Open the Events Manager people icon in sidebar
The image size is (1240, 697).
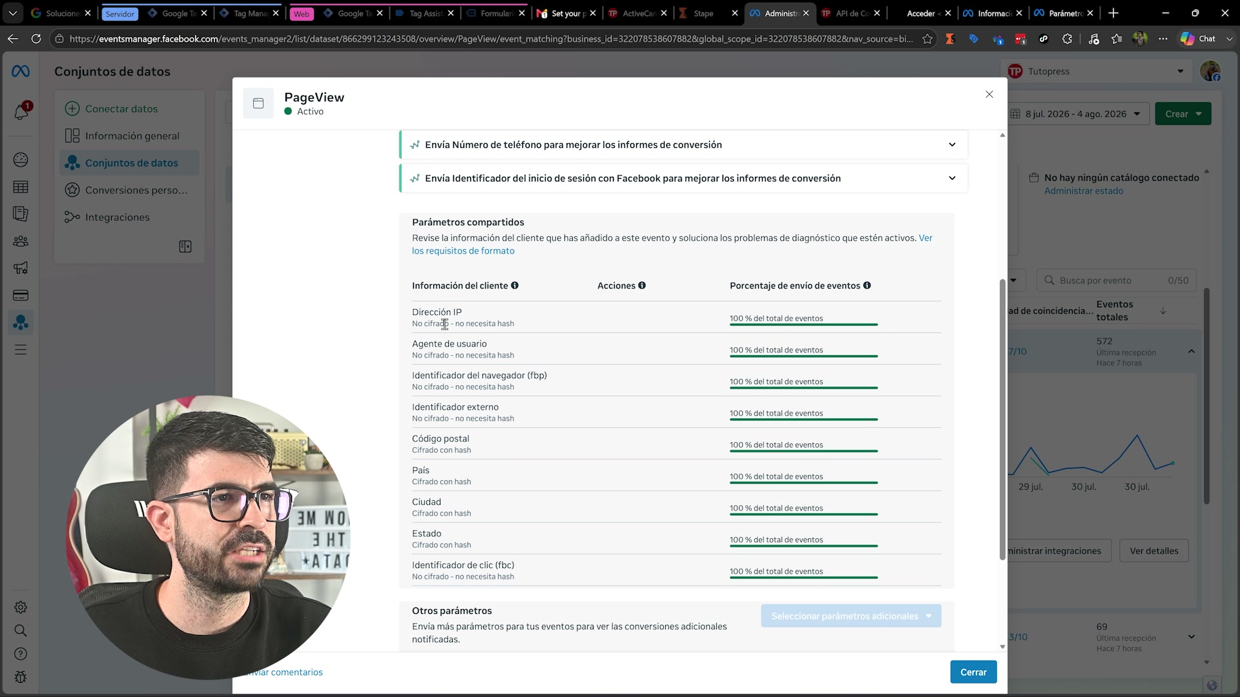tap(21, 322)
